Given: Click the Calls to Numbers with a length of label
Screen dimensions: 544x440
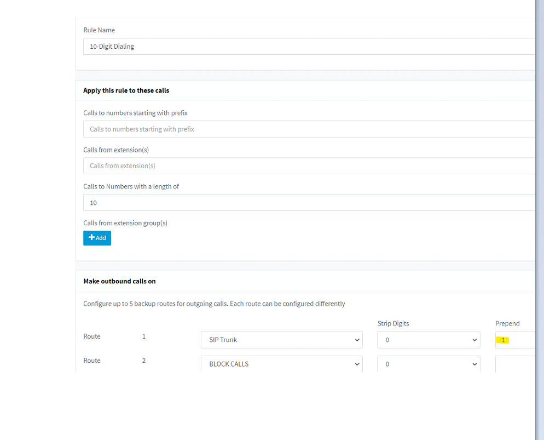Looking at the screenshot, I should tap(131, 186).
